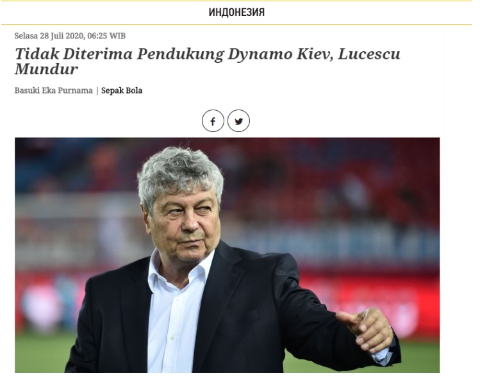Image resolution: width=480 pixels, height=387 pixels.
Task: Click the word Mundur in the headline
Action: [x=47, y=69]
